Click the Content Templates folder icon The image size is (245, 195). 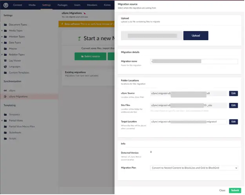click(x=5, y=73)
